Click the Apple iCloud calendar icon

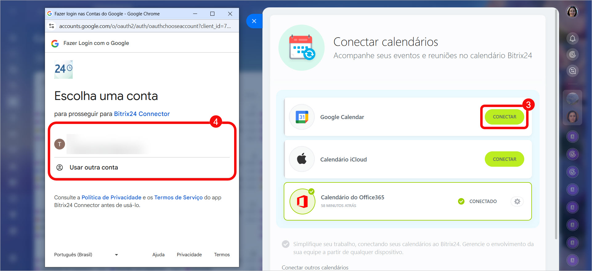pos(302,159)
